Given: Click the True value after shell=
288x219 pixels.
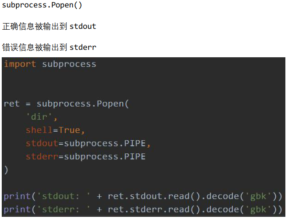Looking at the screenshot, I should [x=69, y=130].
